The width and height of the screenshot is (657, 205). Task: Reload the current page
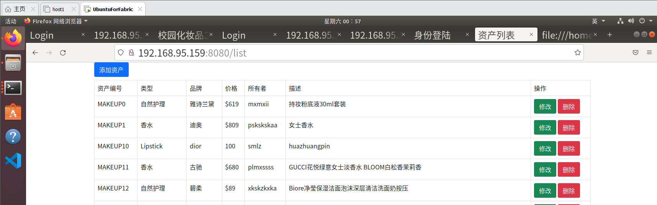point(63,53)
